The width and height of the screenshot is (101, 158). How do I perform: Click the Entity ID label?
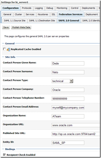(8, 142)
